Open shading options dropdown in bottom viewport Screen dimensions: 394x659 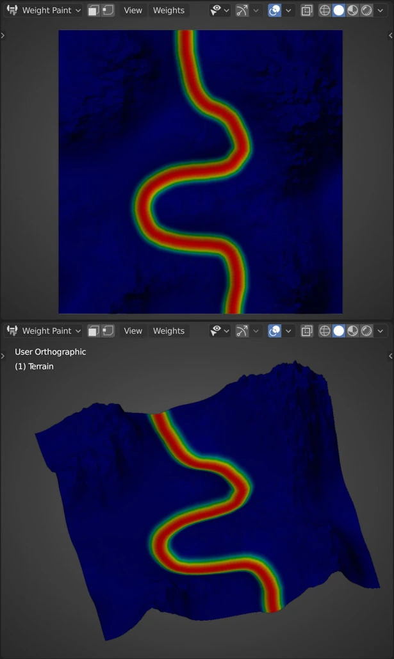(381, 331)
